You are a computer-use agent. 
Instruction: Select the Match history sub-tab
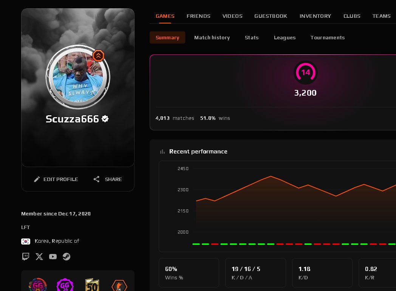point(212,38)
